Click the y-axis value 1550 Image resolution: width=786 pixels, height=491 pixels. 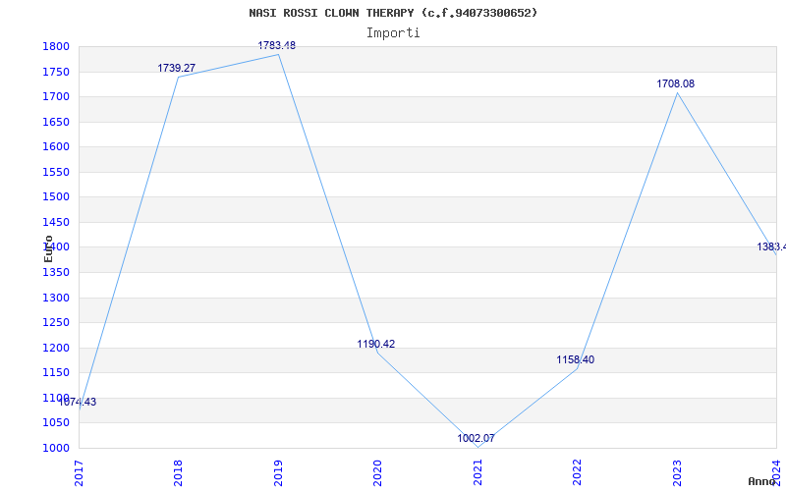(56, 172)
